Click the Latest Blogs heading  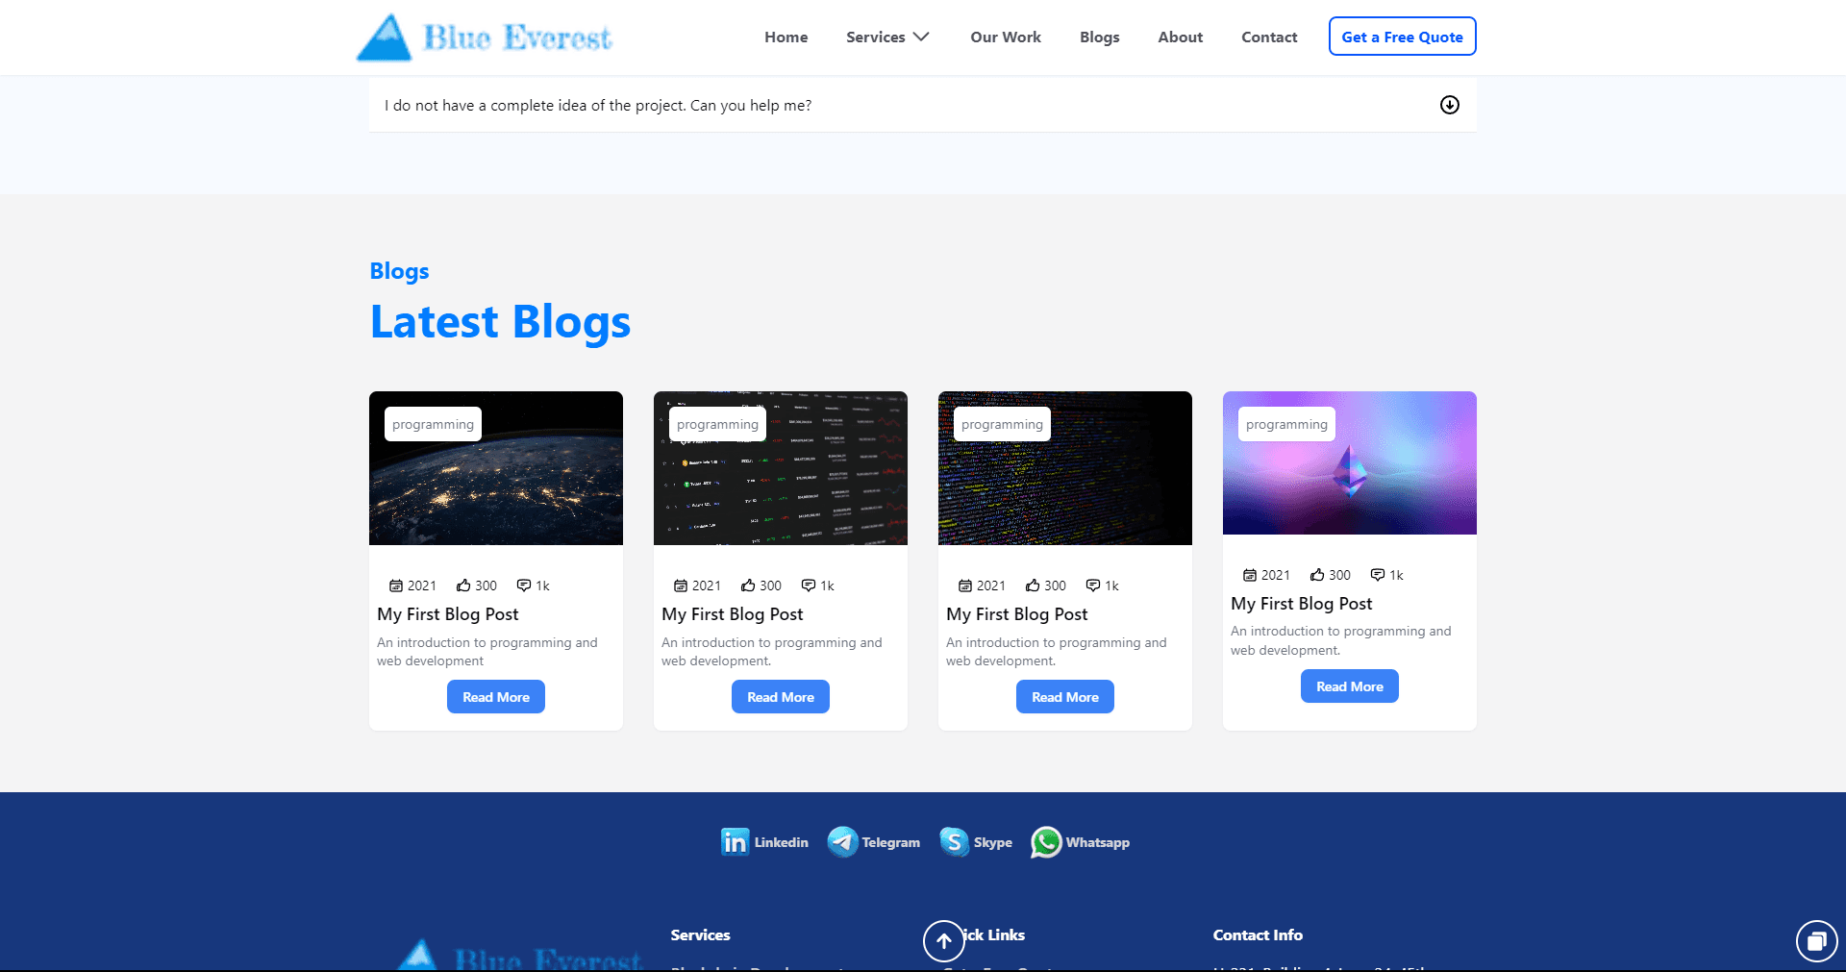click(500, 322)
